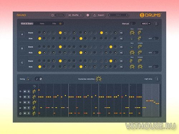Toggle the first lit step in section A's Kick row
Image resolution: width=179 pixels, height=134 pixels.
(x=40, y=39)
